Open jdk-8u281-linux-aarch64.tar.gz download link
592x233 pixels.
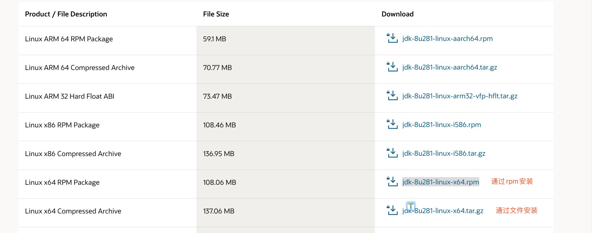[x=449, y=67]
